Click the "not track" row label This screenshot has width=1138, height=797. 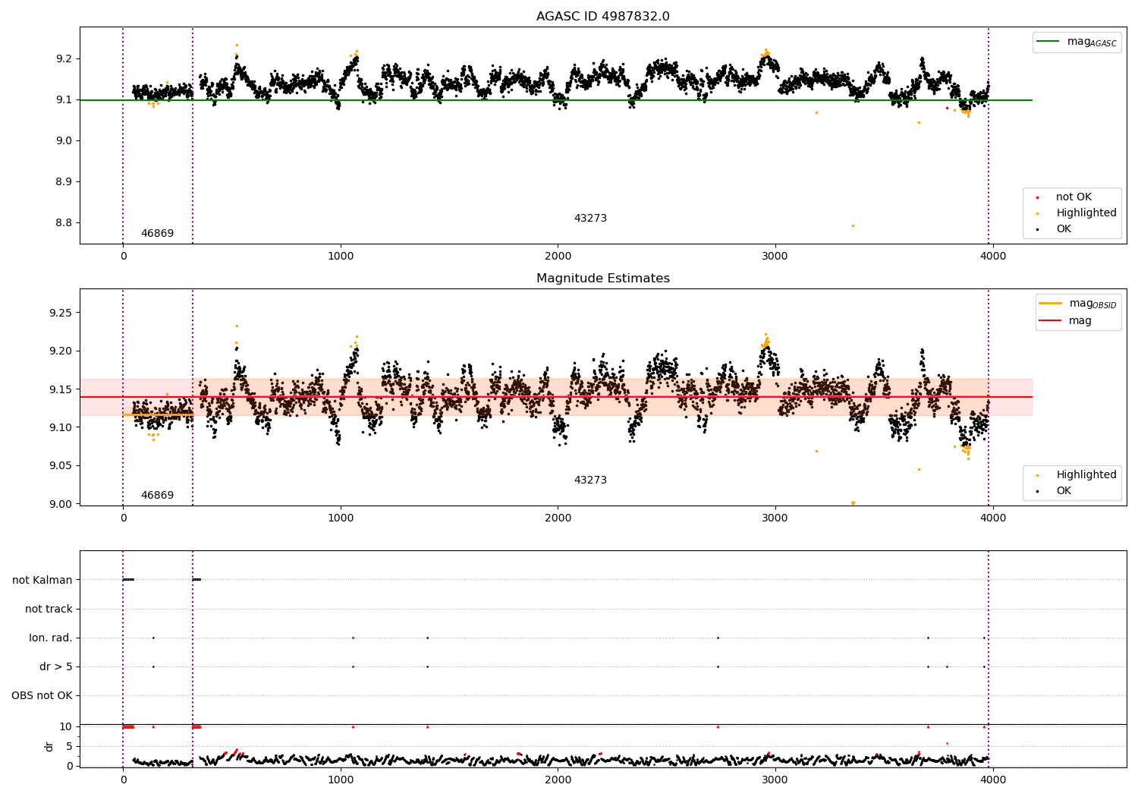click(49, 609)
